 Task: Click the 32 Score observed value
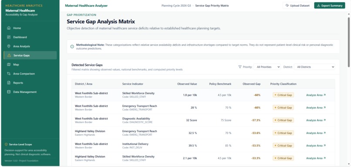point(192,120)
